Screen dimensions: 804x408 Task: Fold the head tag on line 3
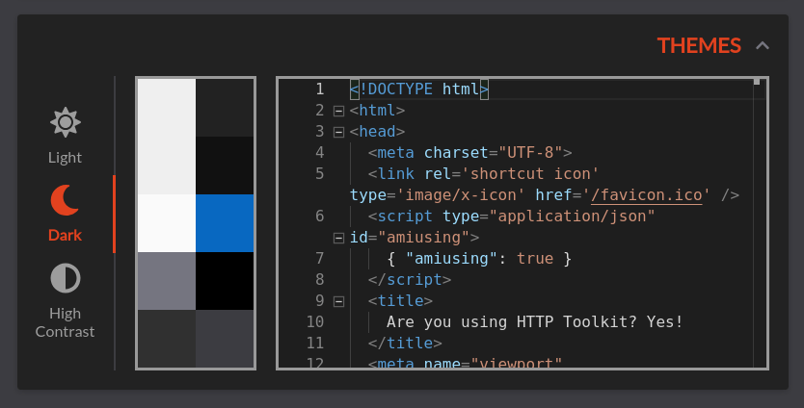tap(338, 132)
